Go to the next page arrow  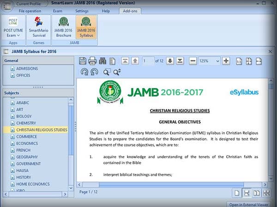click(x=170, y=61)
